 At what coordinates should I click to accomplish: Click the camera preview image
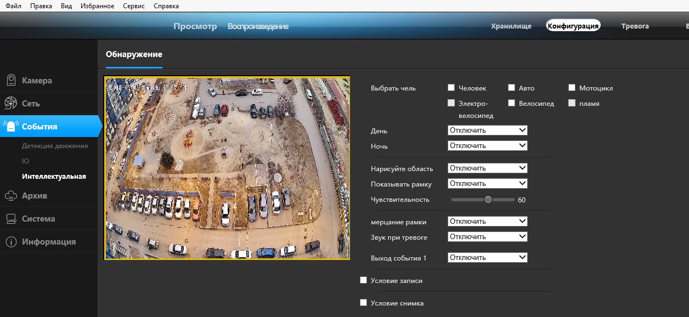(x=227, y=167)
